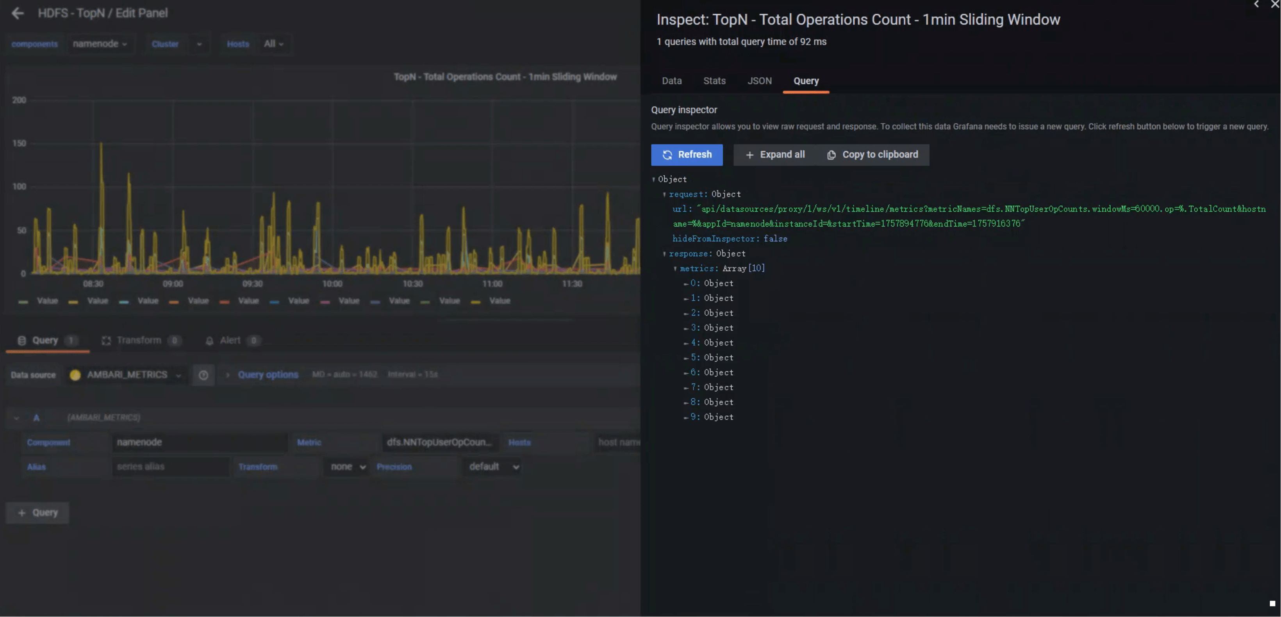Go back using the arrow beside HDFS - TopN

click(x=18, y=13)
